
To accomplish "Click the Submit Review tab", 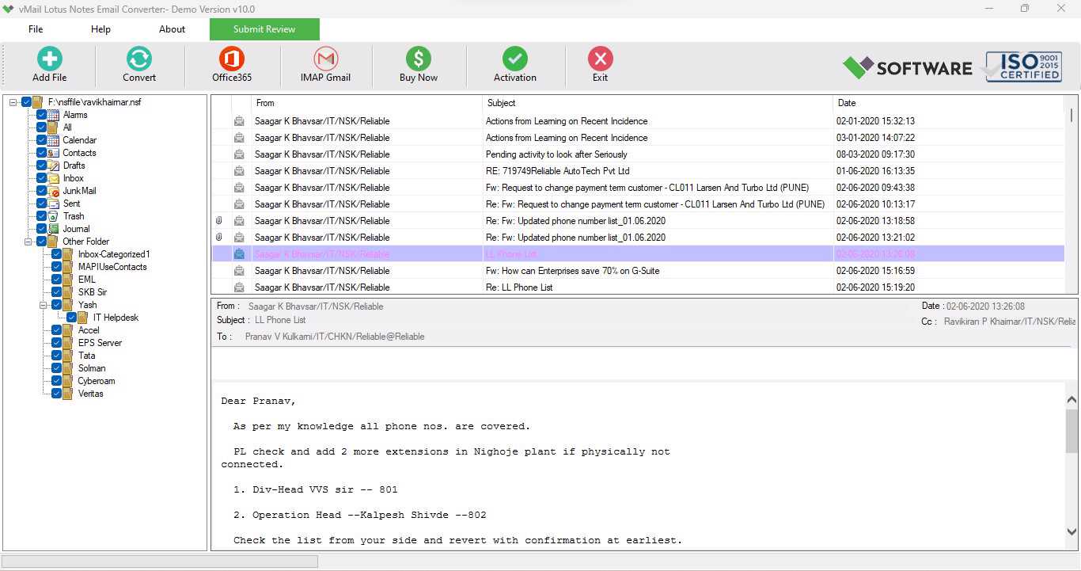I will pos(264,29).
